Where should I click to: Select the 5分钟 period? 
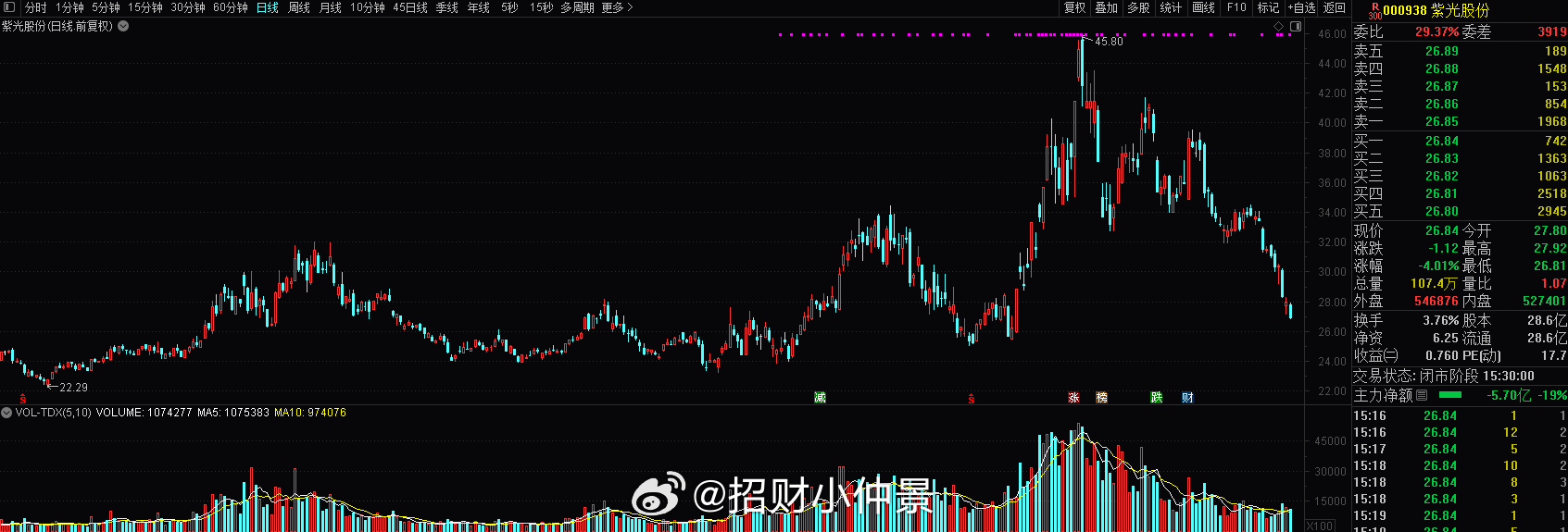(106, 7)
